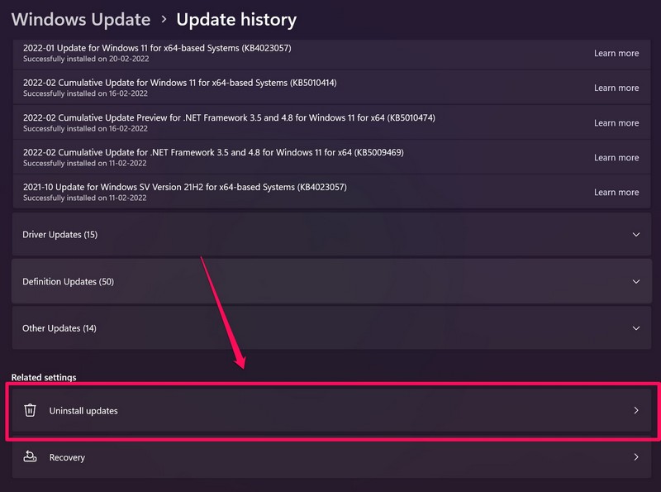Screen dimensions: 661x492
Task: Open Learn more for KB5010414 update
Action: click(616, 88)
